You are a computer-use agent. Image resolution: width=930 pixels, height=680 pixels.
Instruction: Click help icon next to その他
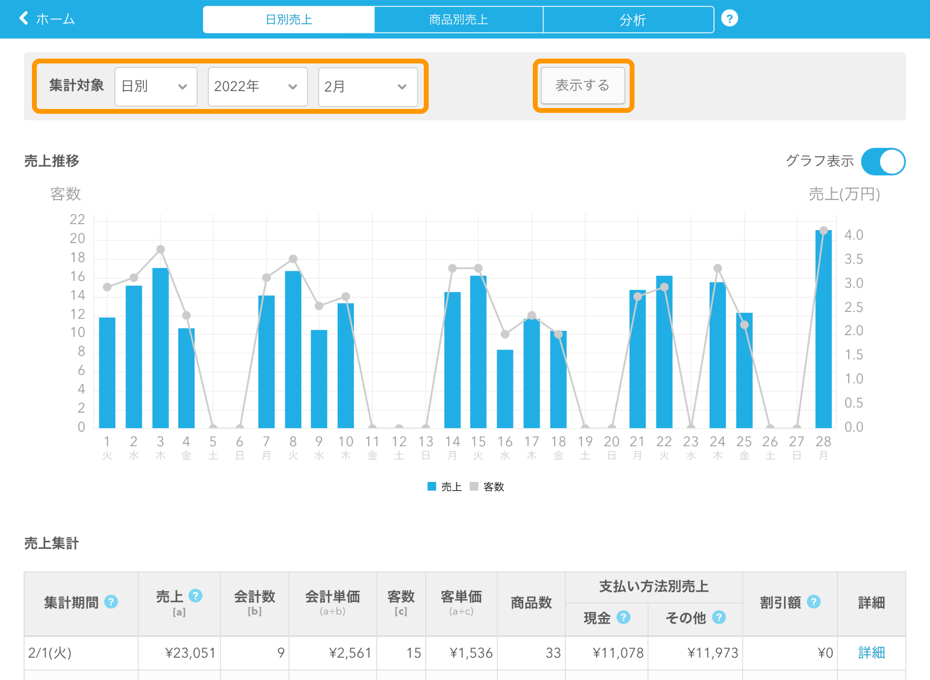pyautogui.click(x=719, y=618)
